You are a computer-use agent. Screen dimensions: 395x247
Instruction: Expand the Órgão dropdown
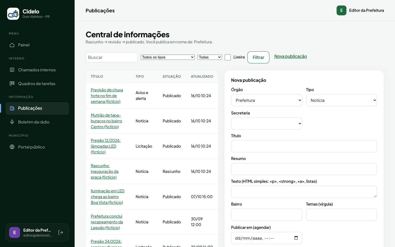tap(267, 100)
